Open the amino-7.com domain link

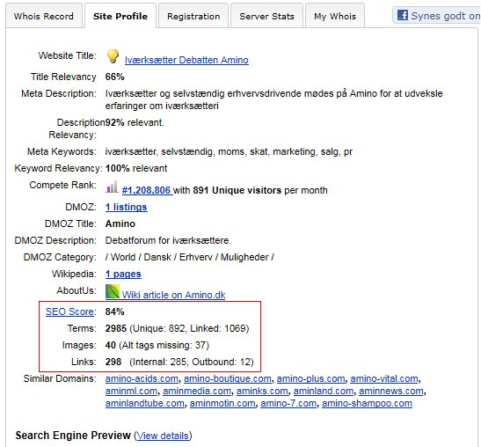(x=288, y=403)
